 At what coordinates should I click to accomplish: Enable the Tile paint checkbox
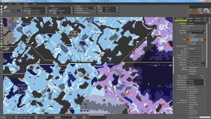pyautogui.click(x=24, y=6)
